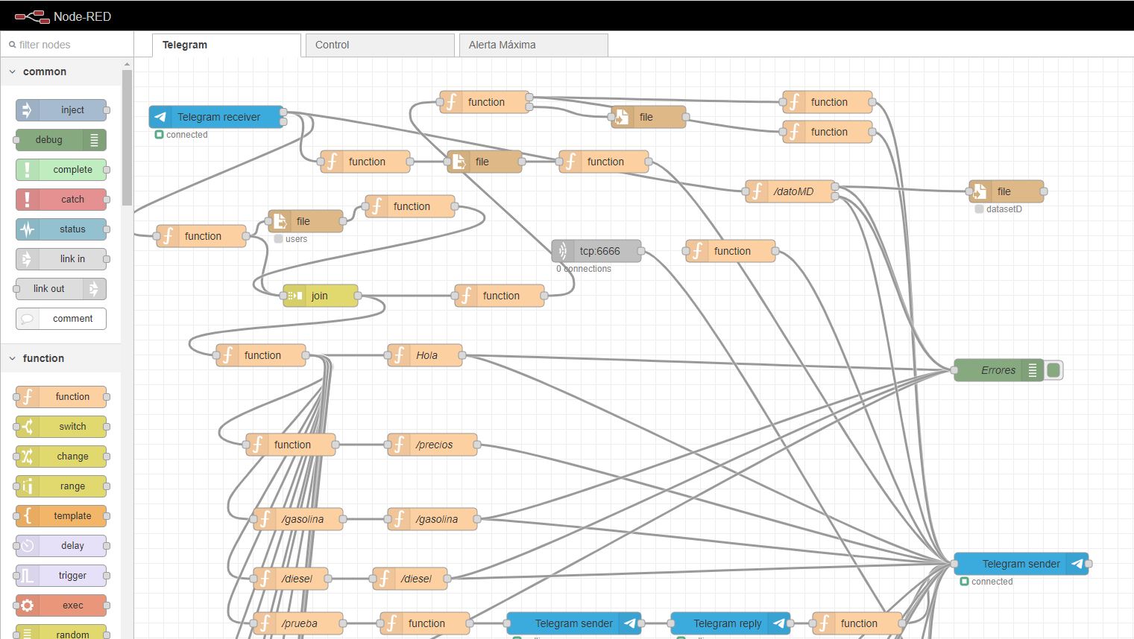Select the function node in palette
The width and height of the screenshot is (1134, 639).
click(61, 397)
